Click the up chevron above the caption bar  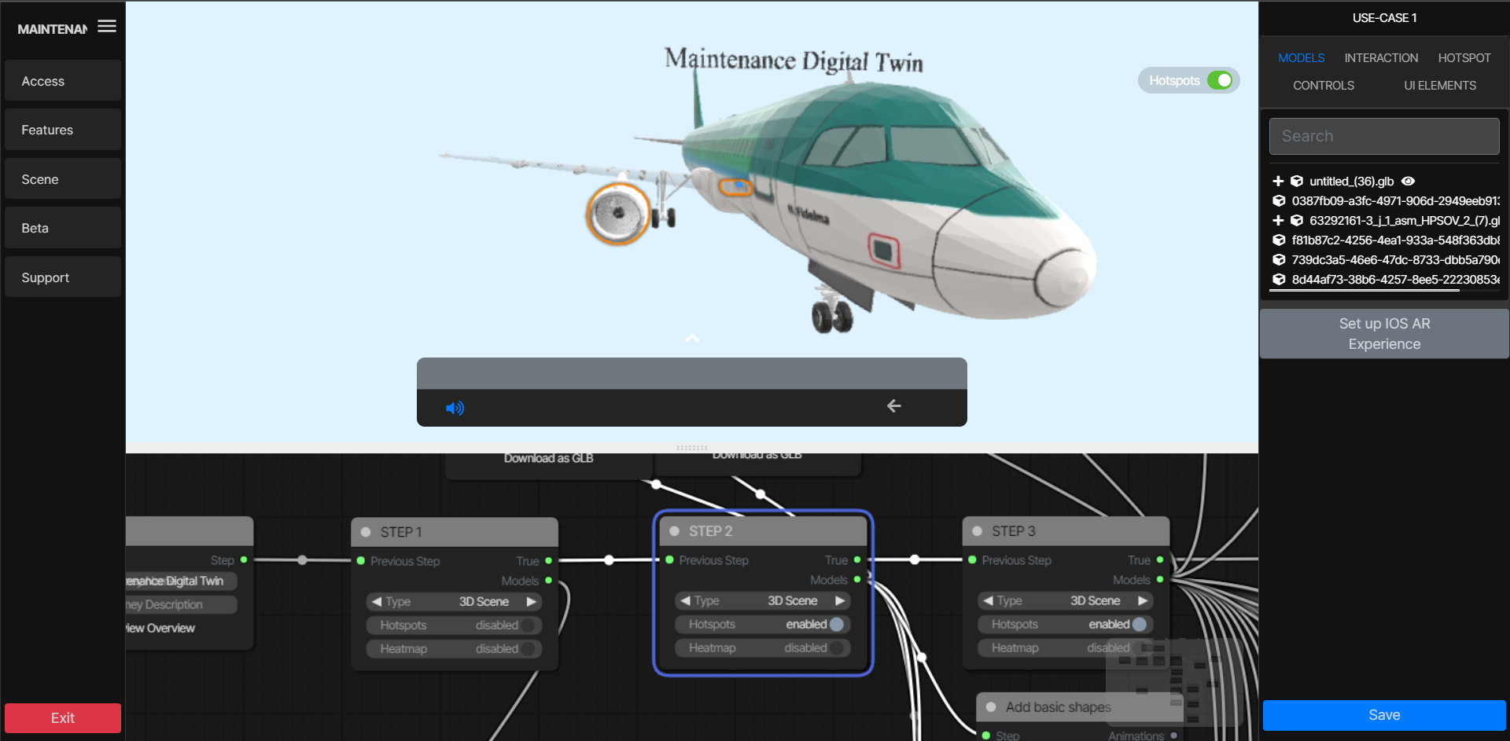tap(692, 338)
